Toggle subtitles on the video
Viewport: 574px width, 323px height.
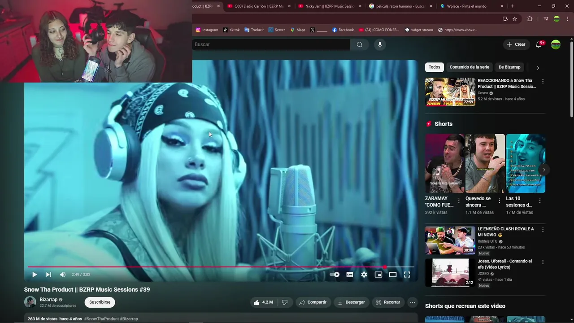(x=350, y=275)
